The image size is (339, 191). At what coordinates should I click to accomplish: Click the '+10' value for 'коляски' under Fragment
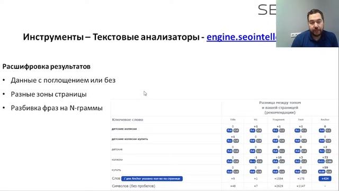coord(279,158)
